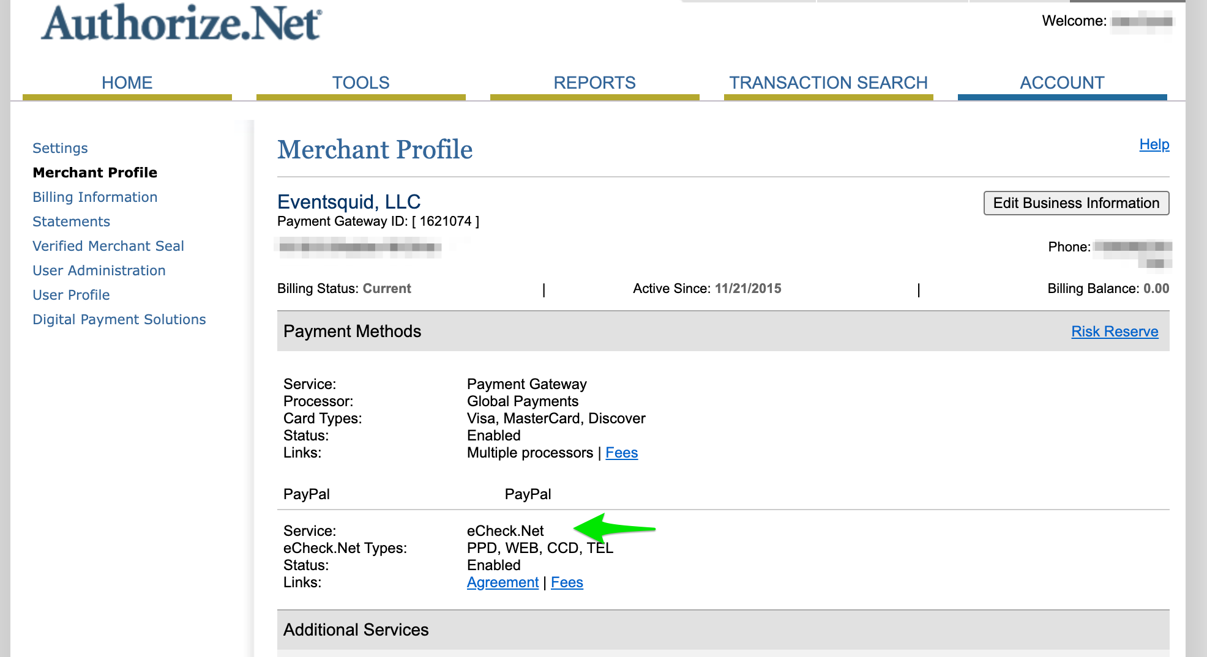The width and height of the screenshot is (1207, 657).
Task: Click the Authorize.Net logo
Action: pos(182,23)
